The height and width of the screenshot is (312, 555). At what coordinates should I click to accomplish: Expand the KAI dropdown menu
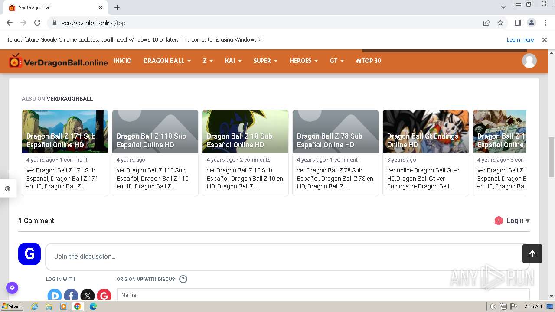(233, 61)
